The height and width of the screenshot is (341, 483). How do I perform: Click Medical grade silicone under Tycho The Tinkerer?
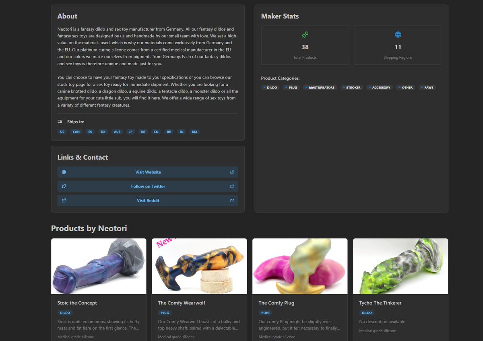coord(378,331)
